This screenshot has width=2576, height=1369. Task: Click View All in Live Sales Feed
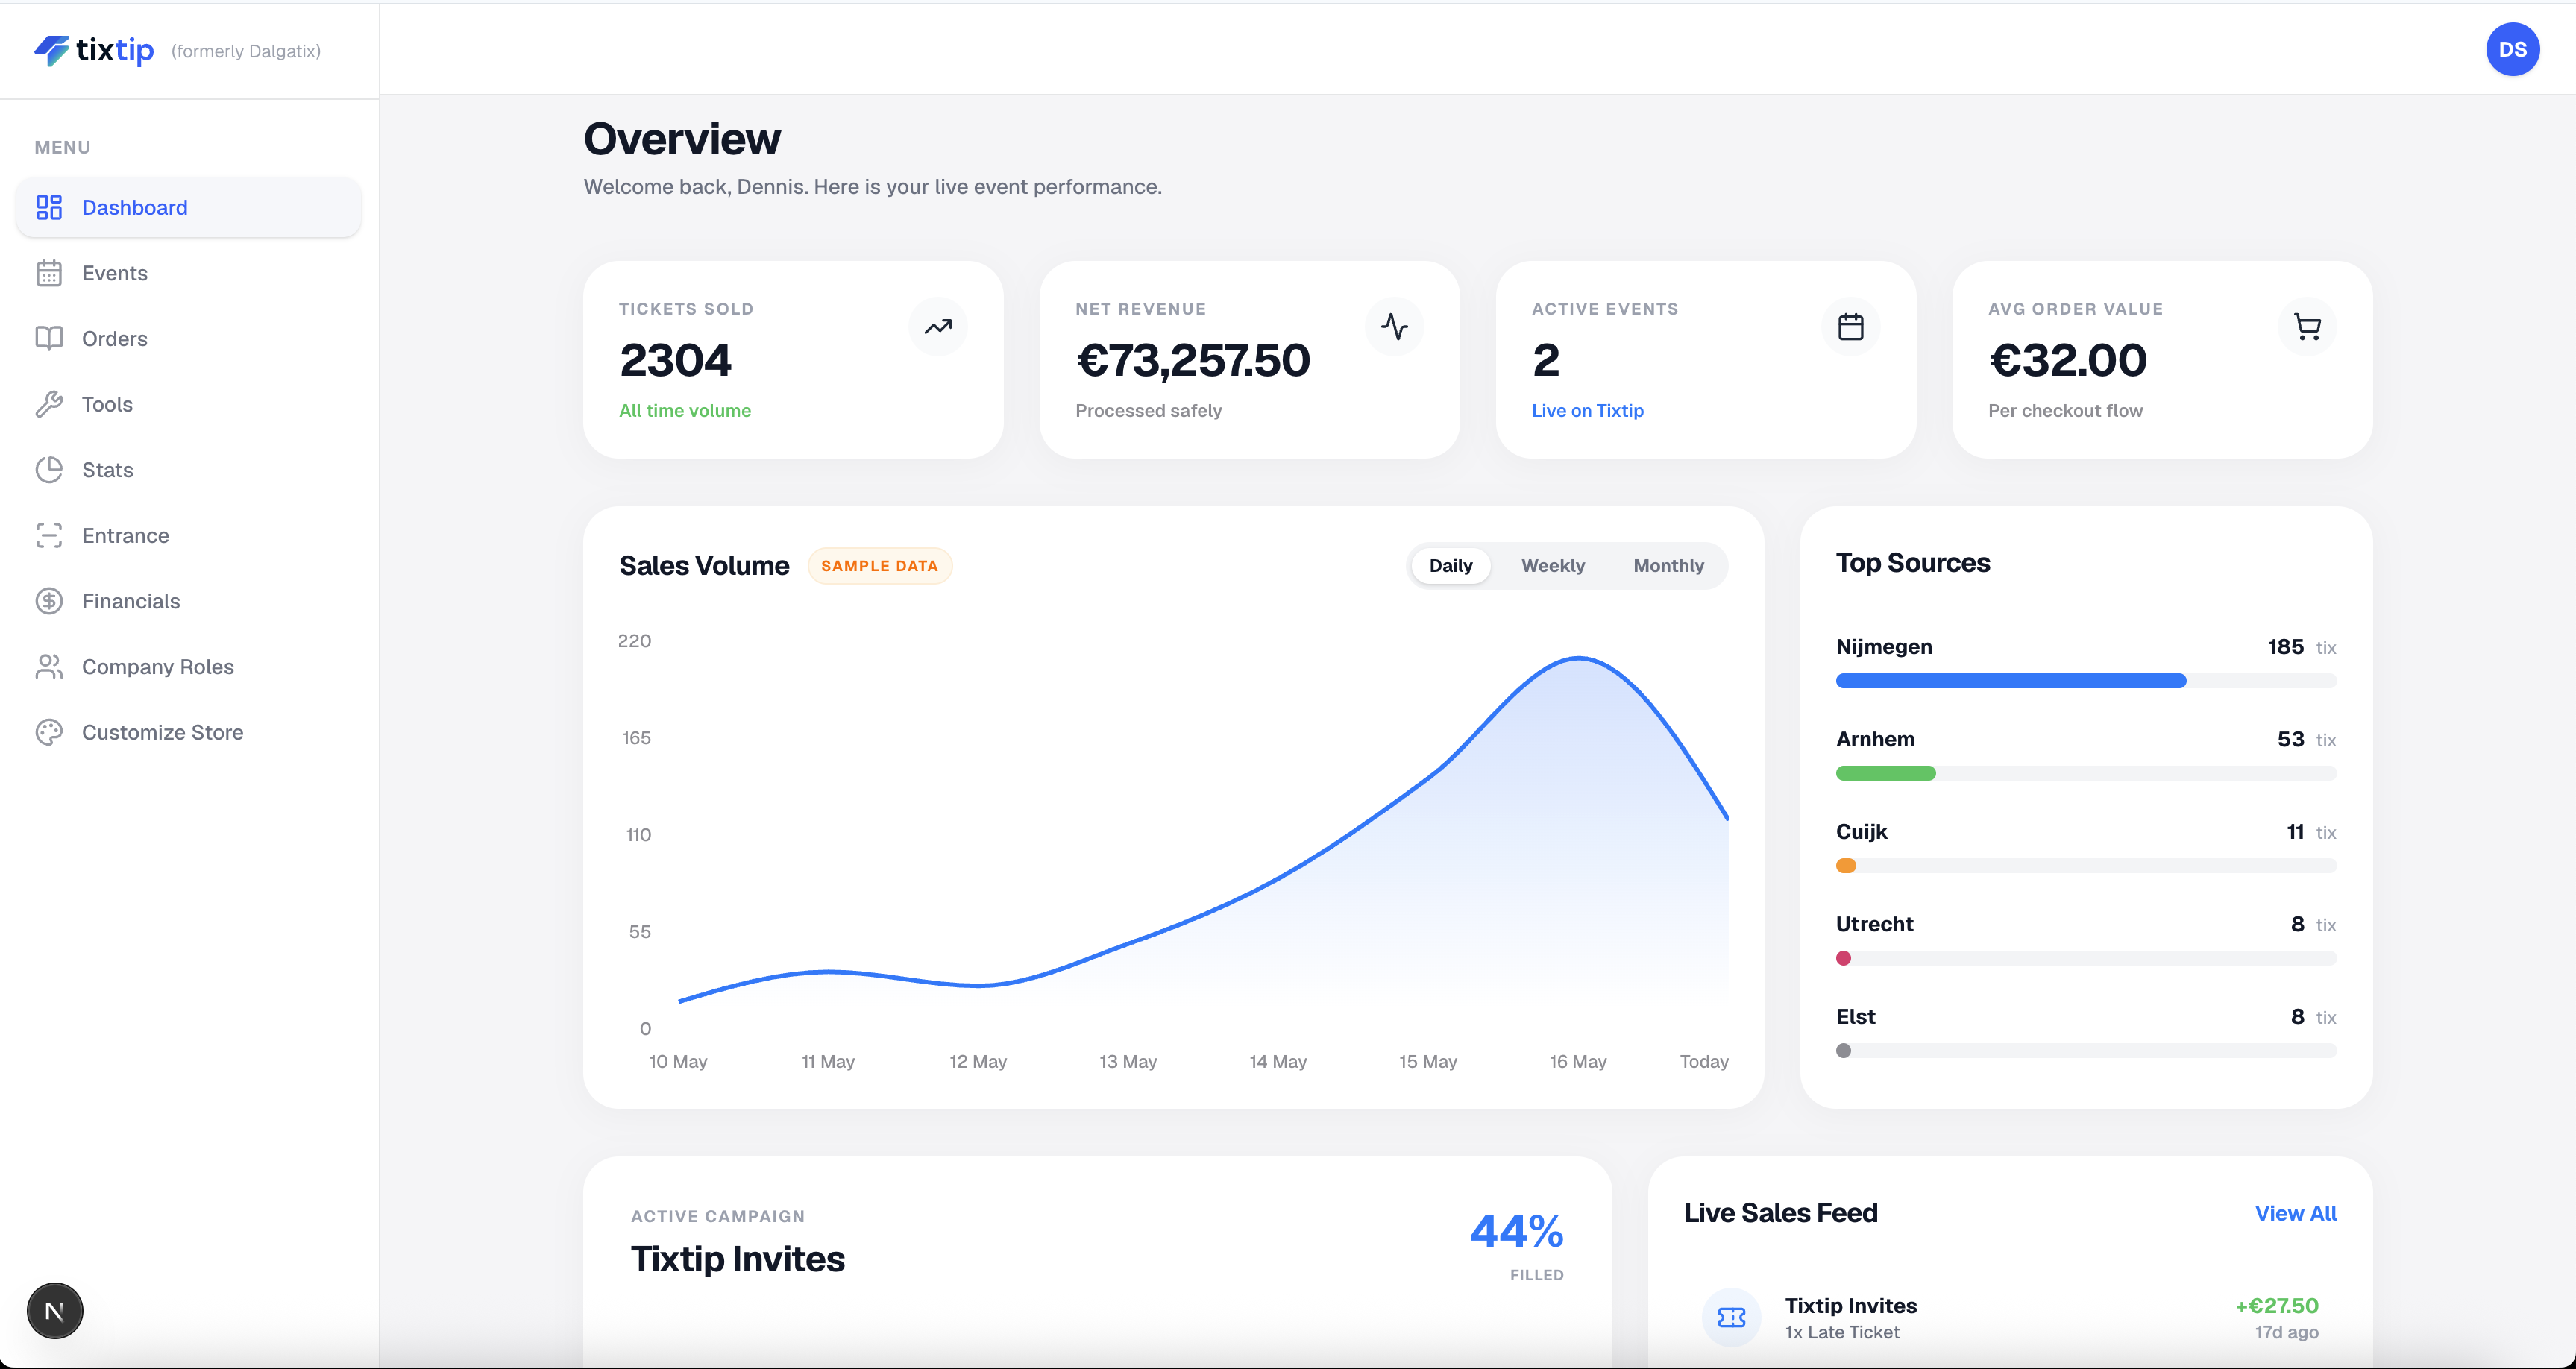2295,1213
